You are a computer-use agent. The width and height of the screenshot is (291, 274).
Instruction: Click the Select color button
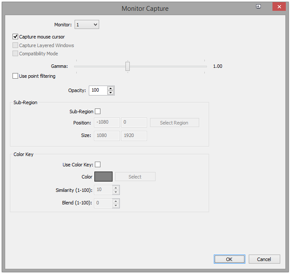[x=135, y=176]
